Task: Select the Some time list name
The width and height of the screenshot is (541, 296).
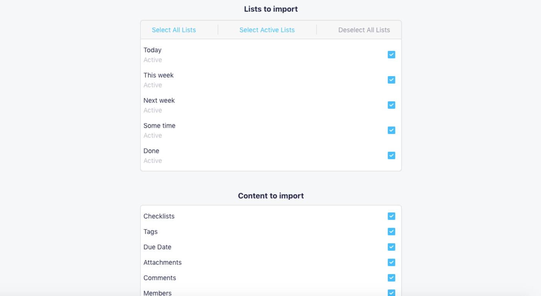Action: coord(159,126)
